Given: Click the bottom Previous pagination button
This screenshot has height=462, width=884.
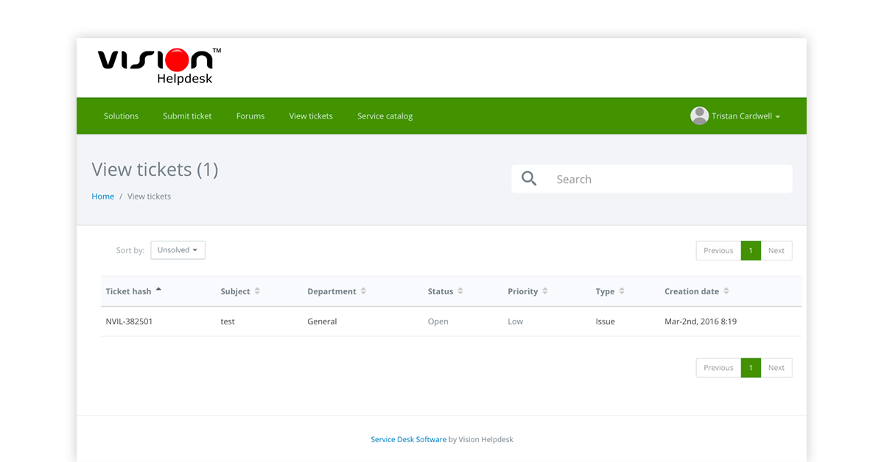Looking at the screenshot, I should [718, 368].
